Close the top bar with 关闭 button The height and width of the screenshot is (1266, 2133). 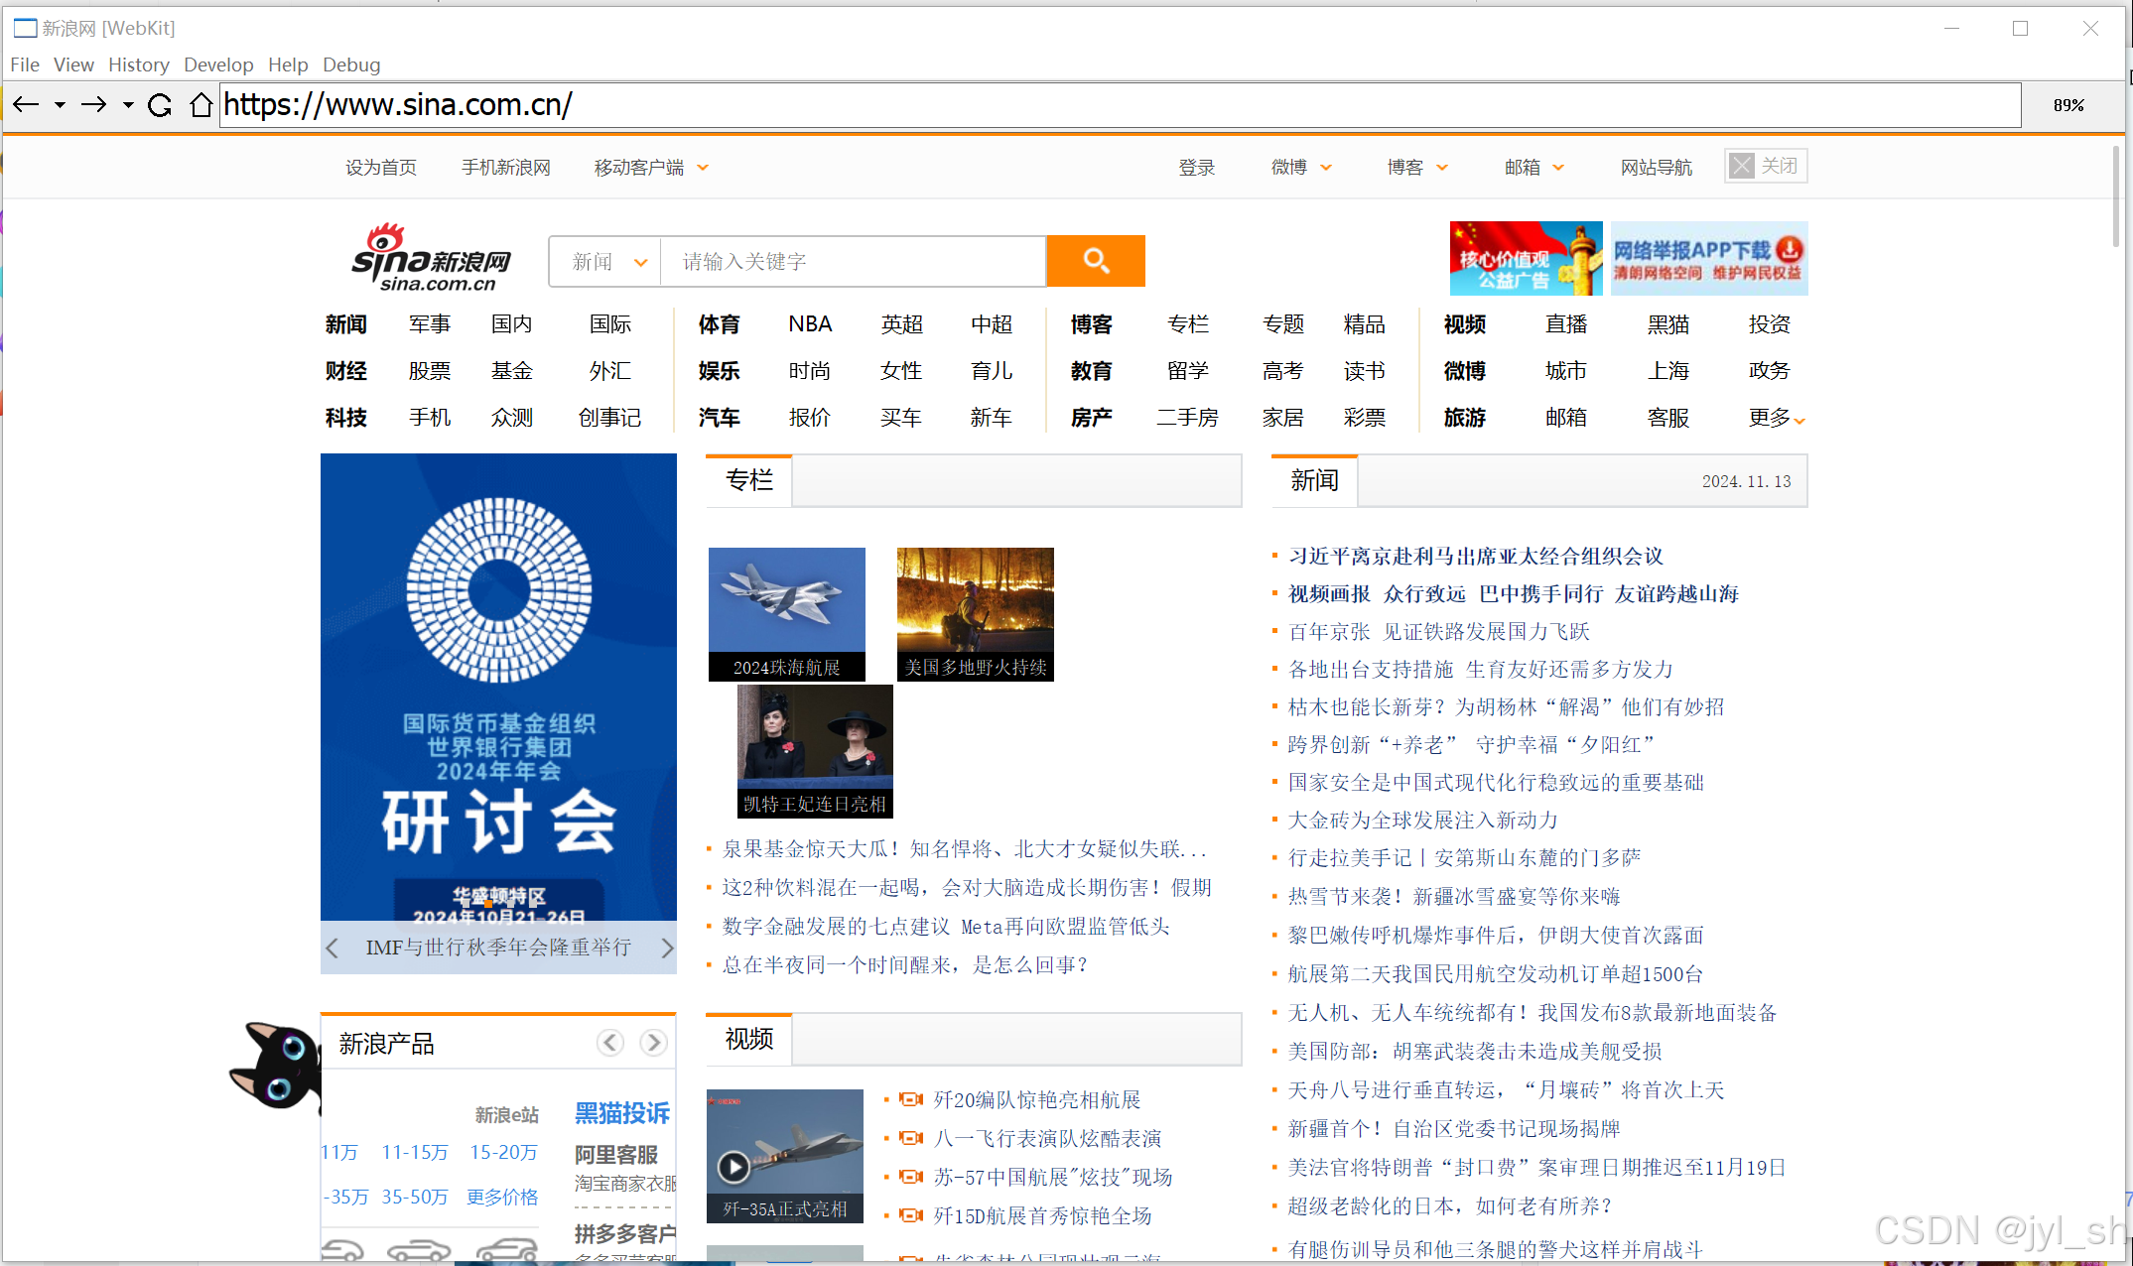pos(1767,166)
